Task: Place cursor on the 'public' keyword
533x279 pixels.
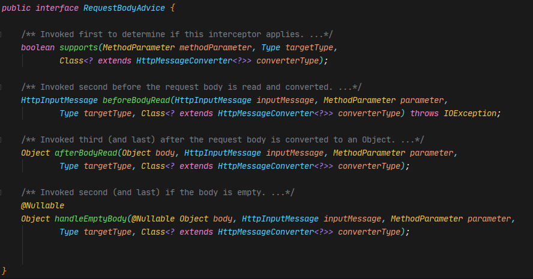Action: click(16, 8)
